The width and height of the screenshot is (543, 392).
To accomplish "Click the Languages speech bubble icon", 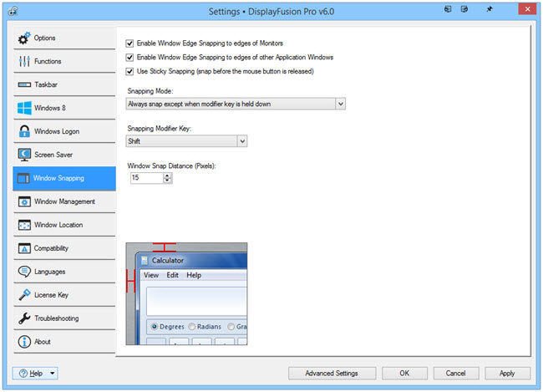I will [24, 272].
